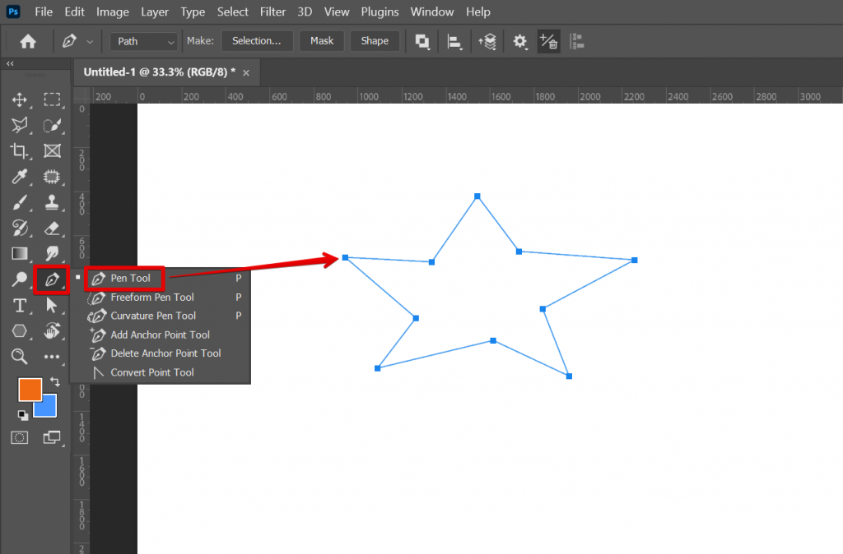Toggle auto add/delete anchor points setting
This screenshot has width=843, height=554.
pos(548,41)
